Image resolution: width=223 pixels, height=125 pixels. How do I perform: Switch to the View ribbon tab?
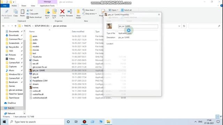click(33, 6)
